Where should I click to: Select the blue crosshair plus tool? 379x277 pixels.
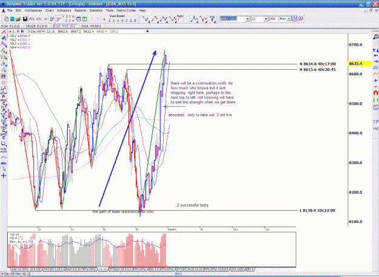[4, 176]
